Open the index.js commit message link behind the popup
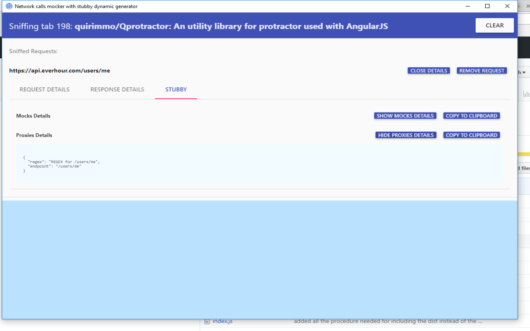Viewport: 530px width, 331px height. coord(388,321)
